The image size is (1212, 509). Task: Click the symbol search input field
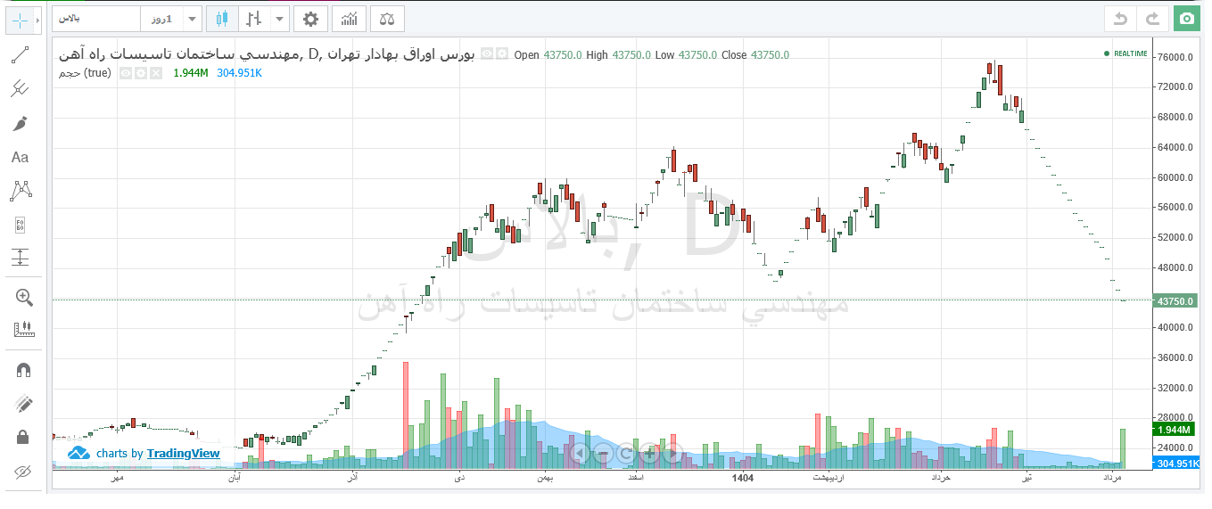(x=96, y=19)
